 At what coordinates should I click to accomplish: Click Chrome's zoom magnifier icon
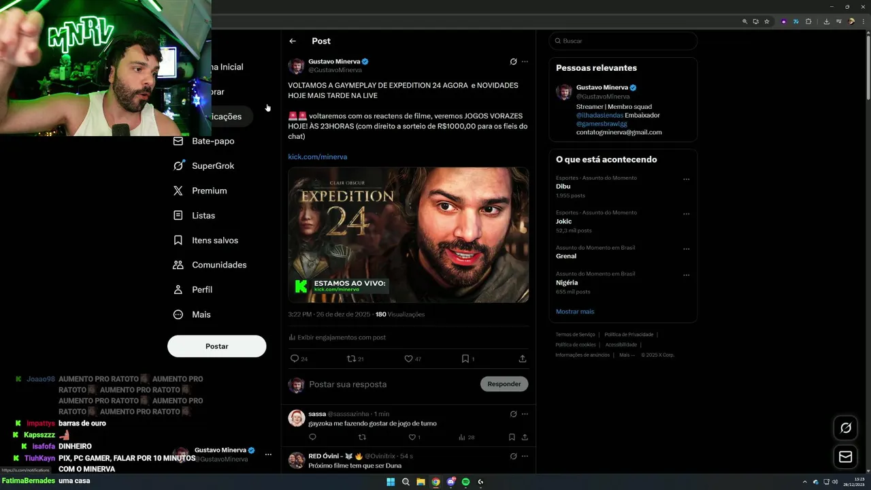coord(745,21)
